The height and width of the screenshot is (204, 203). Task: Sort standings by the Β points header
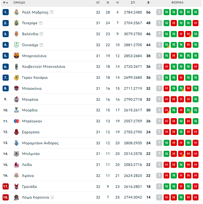coord(148,3)
